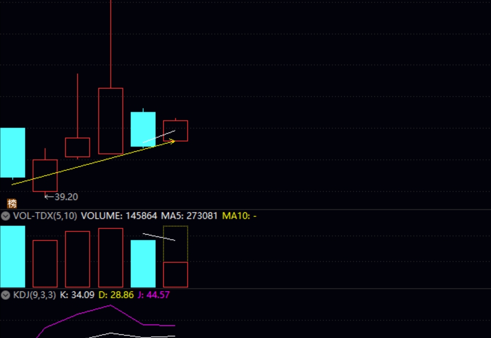Select the cyan candlestick before the last candle

pos(143,129)
